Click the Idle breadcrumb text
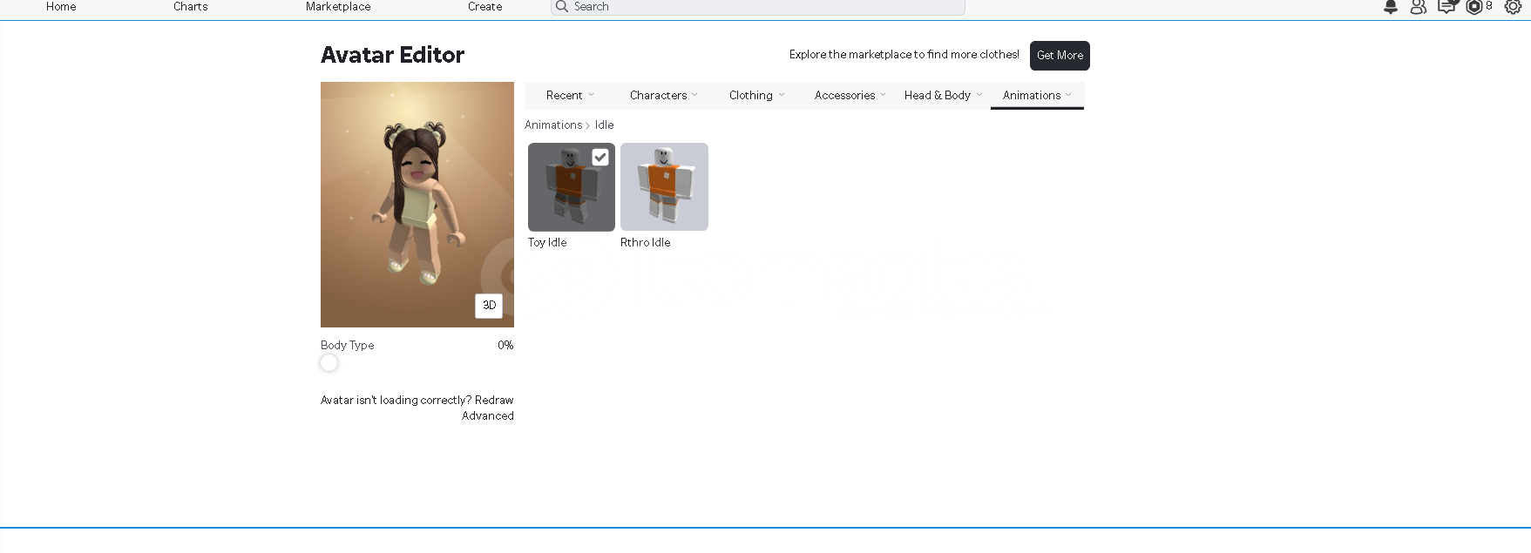The width and height of the screenshot is (1531, 553). tap(605, 125)
